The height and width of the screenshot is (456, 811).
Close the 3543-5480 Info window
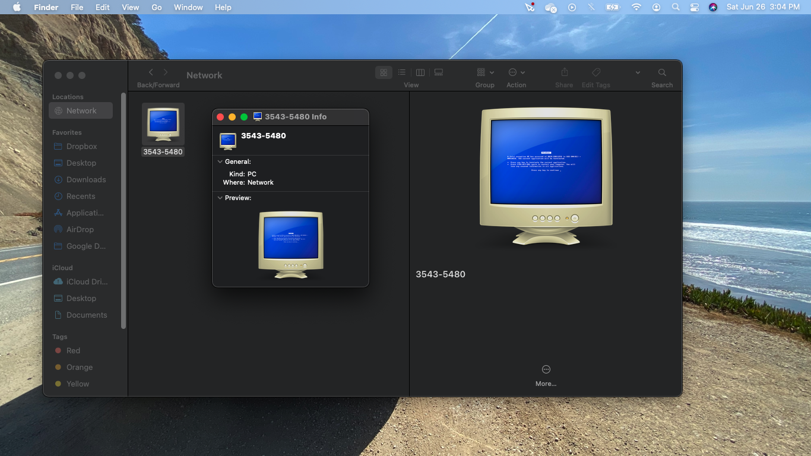coord(220,117)
